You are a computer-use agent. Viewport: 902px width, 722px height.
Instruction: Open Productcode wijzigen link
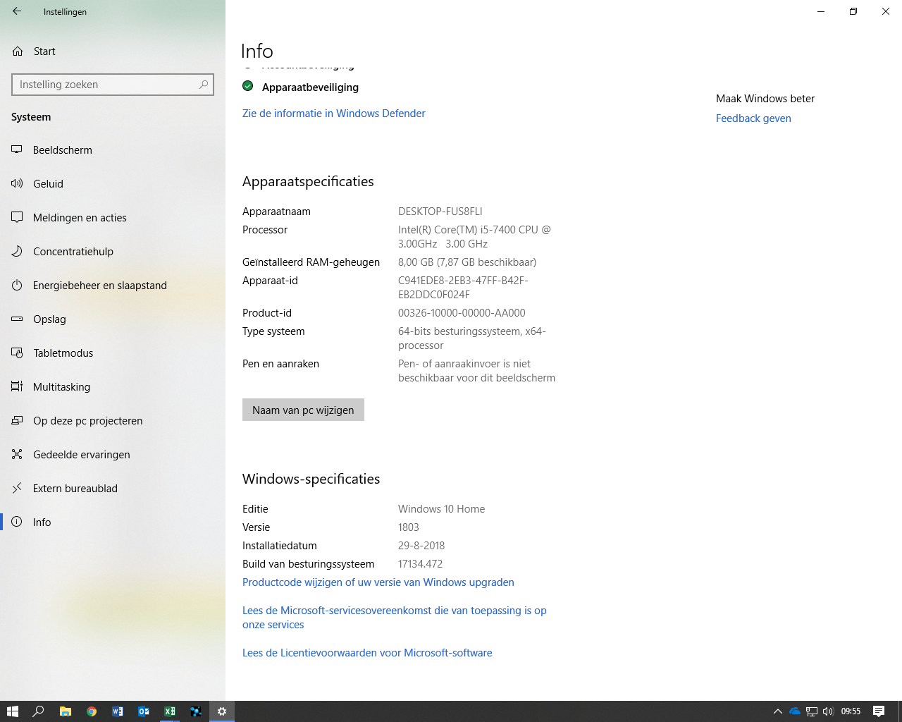point(378,582)
